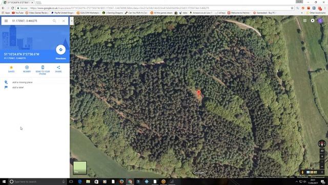This screenshot has width=328, height=185.
Task: Click the blue square extension icon
Action: (314, 8)
